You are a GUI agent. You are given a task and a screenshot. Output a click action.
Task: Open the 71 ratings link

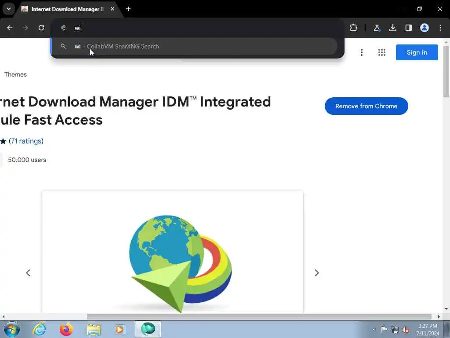(26, 141)
